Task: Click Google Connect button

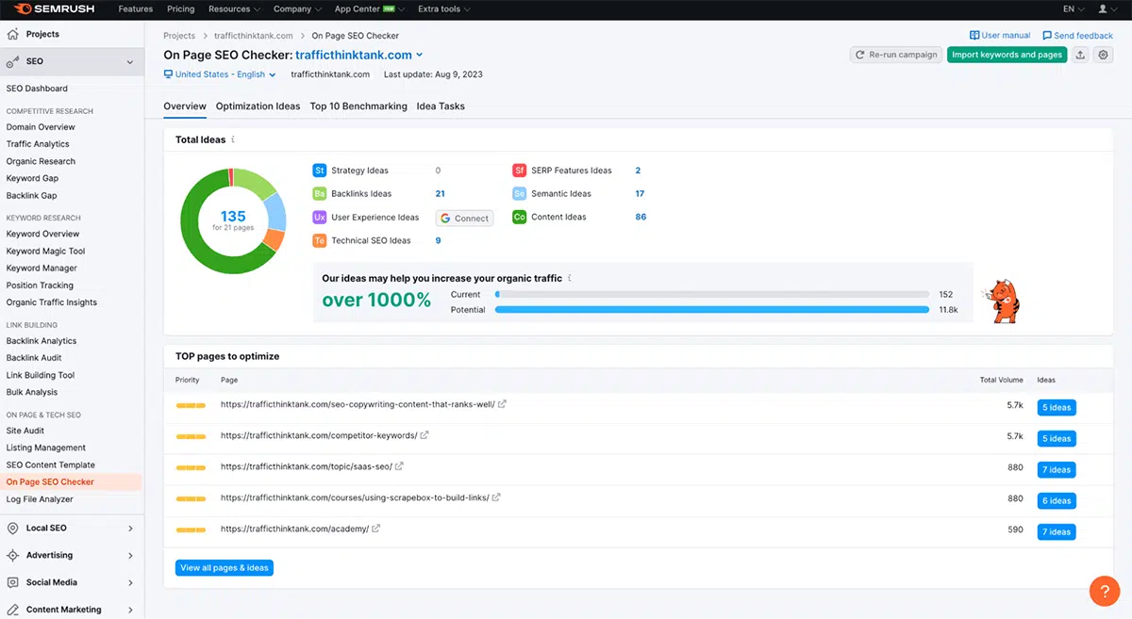Action: tap(464, 218)
